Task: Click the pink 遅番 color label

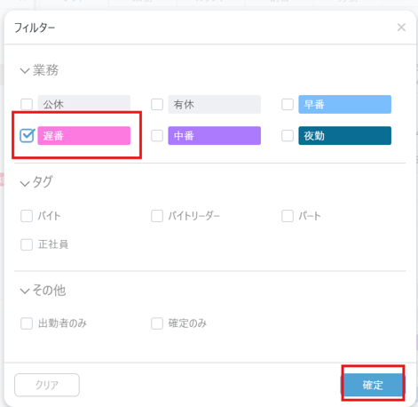Action: (84, 136)
